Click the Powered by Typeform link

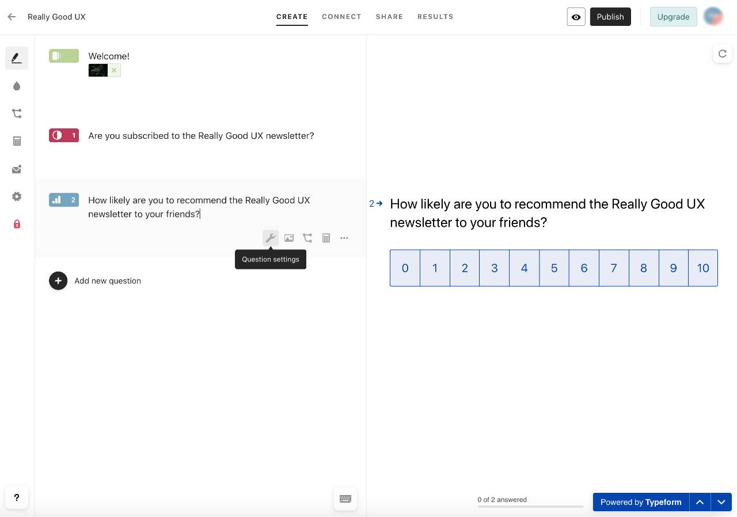[641, 502]
